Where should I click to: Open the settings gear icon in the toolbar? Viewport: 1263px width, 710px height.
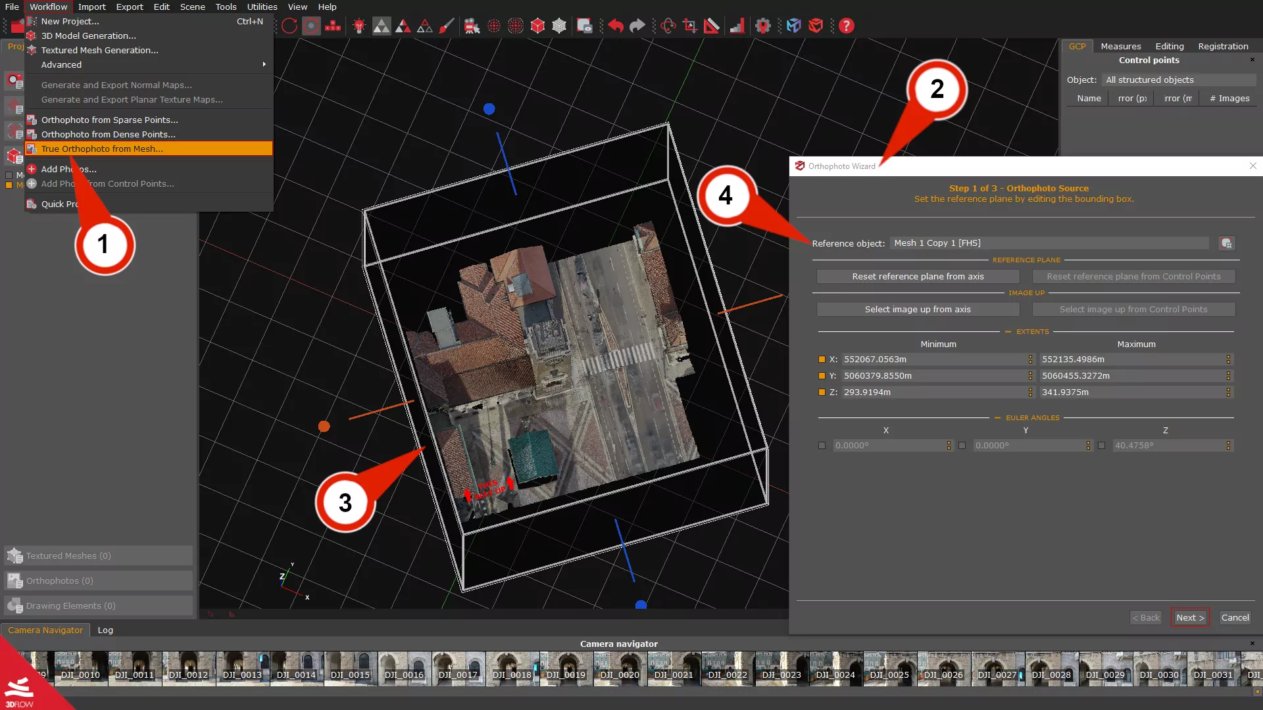pos(763,26)
